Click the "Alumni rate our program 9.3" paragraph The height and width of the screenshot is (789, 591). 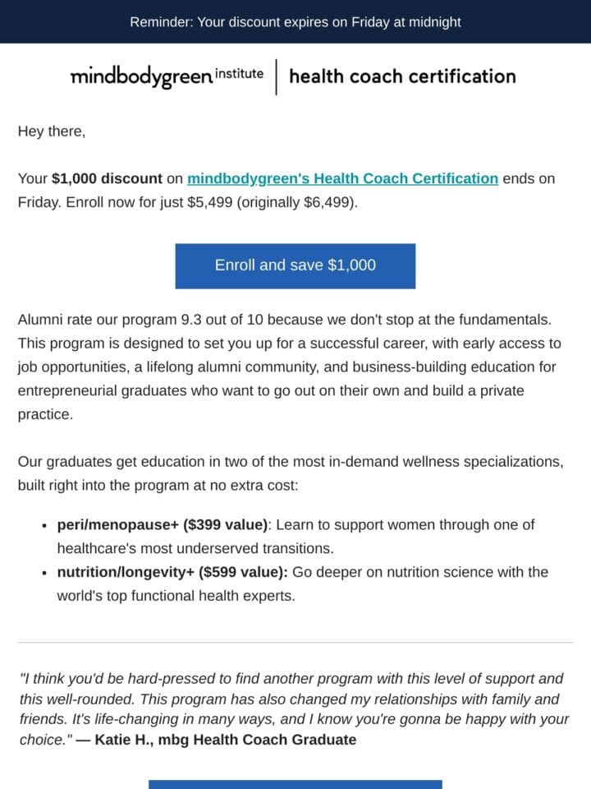(x=290, y=367)
